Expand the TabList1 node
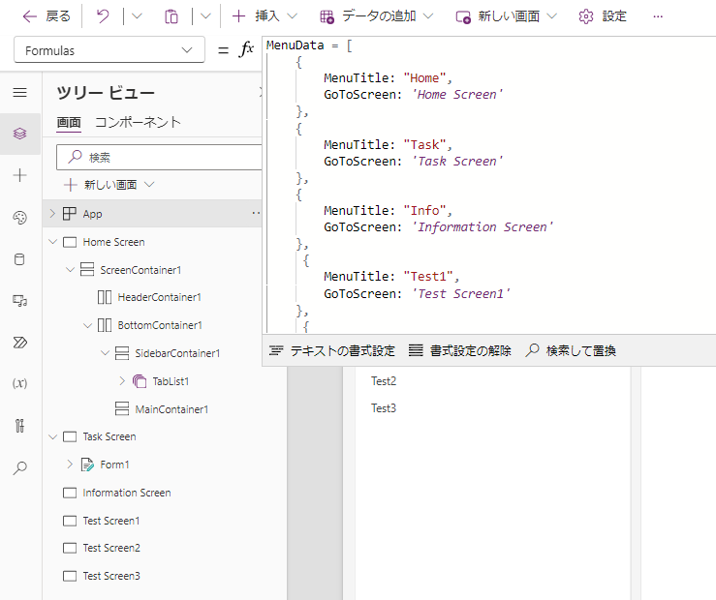The width and height of the screenshot is (716, 600). pos(122,380)
